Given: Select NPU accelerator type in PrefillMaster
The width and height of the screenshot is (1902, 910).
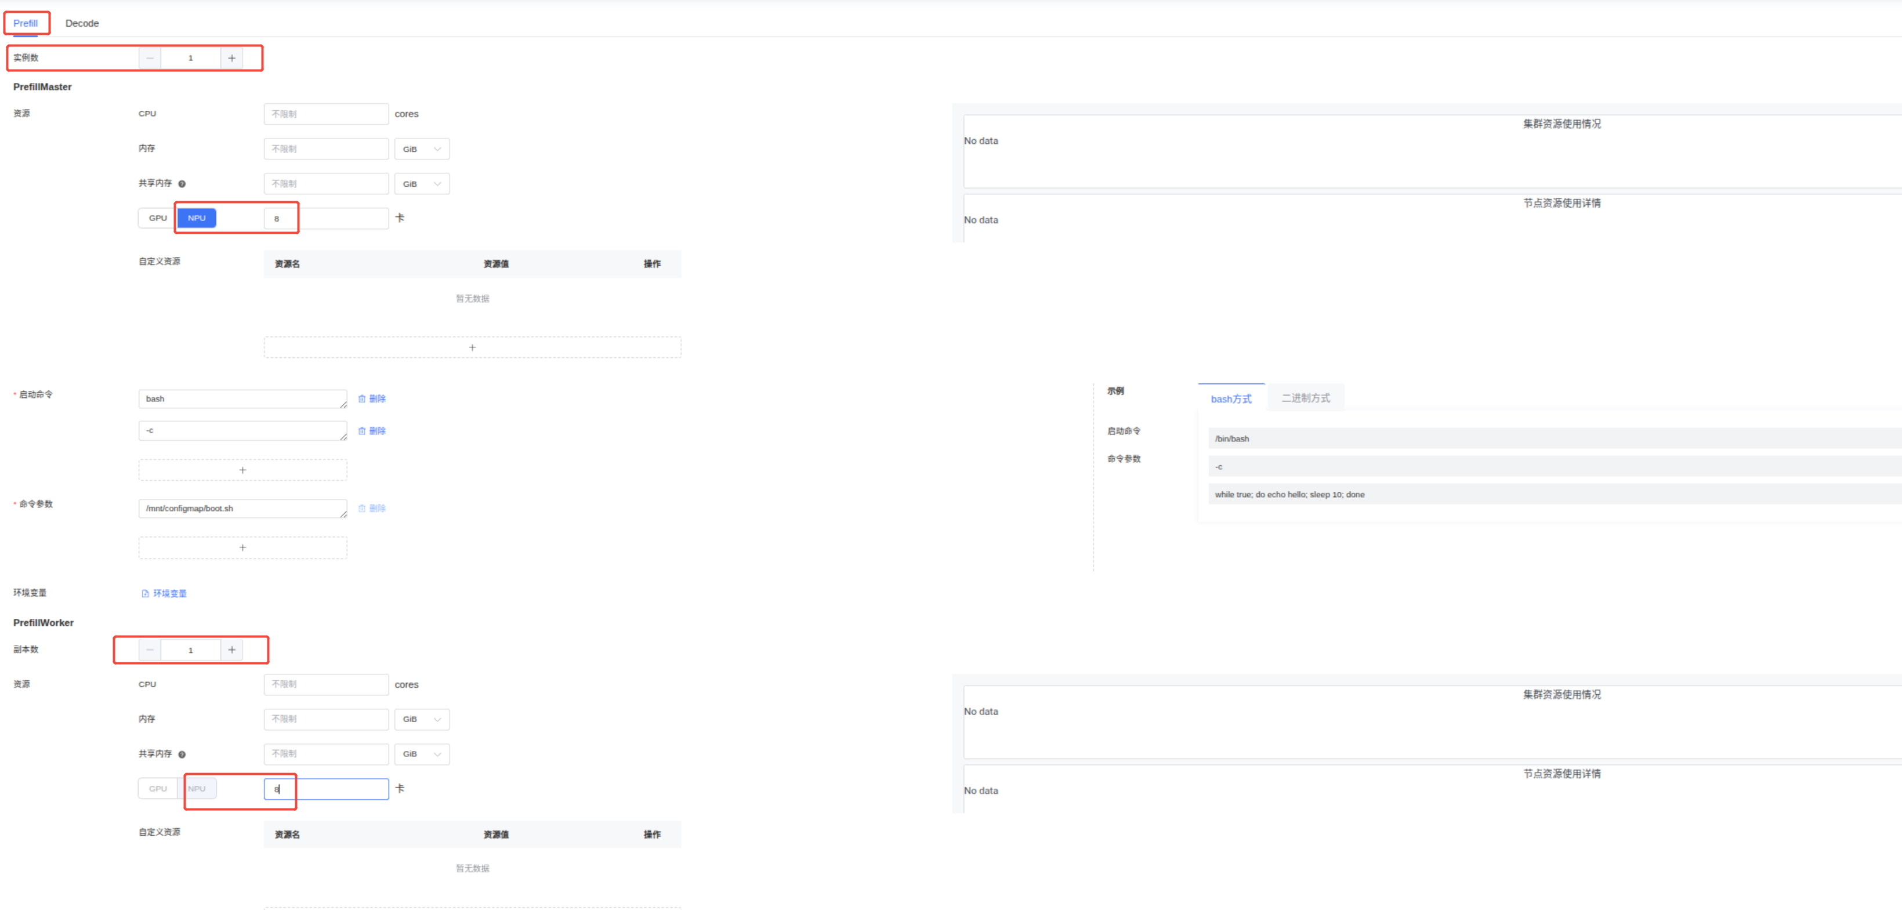Looking at the screenshot, I should (x=197, y=217).
